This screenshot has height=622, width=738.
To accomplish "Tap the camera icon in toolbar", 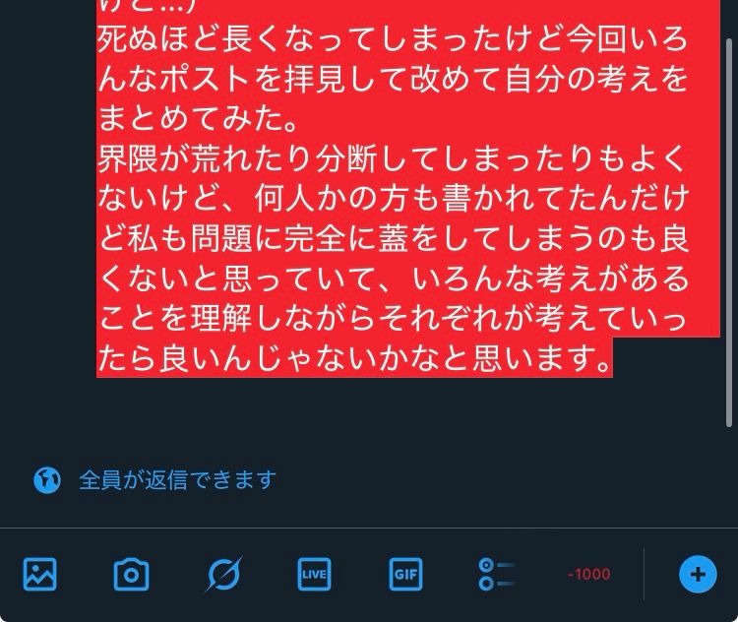I will [x=131, y=574].
